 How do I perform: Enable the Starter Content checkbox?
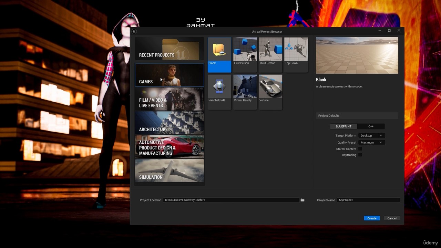tap(360, 149)
